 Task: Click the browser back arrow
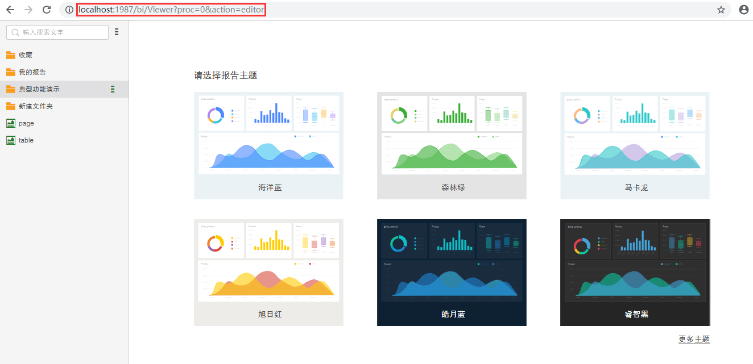[x=10, y=10]
